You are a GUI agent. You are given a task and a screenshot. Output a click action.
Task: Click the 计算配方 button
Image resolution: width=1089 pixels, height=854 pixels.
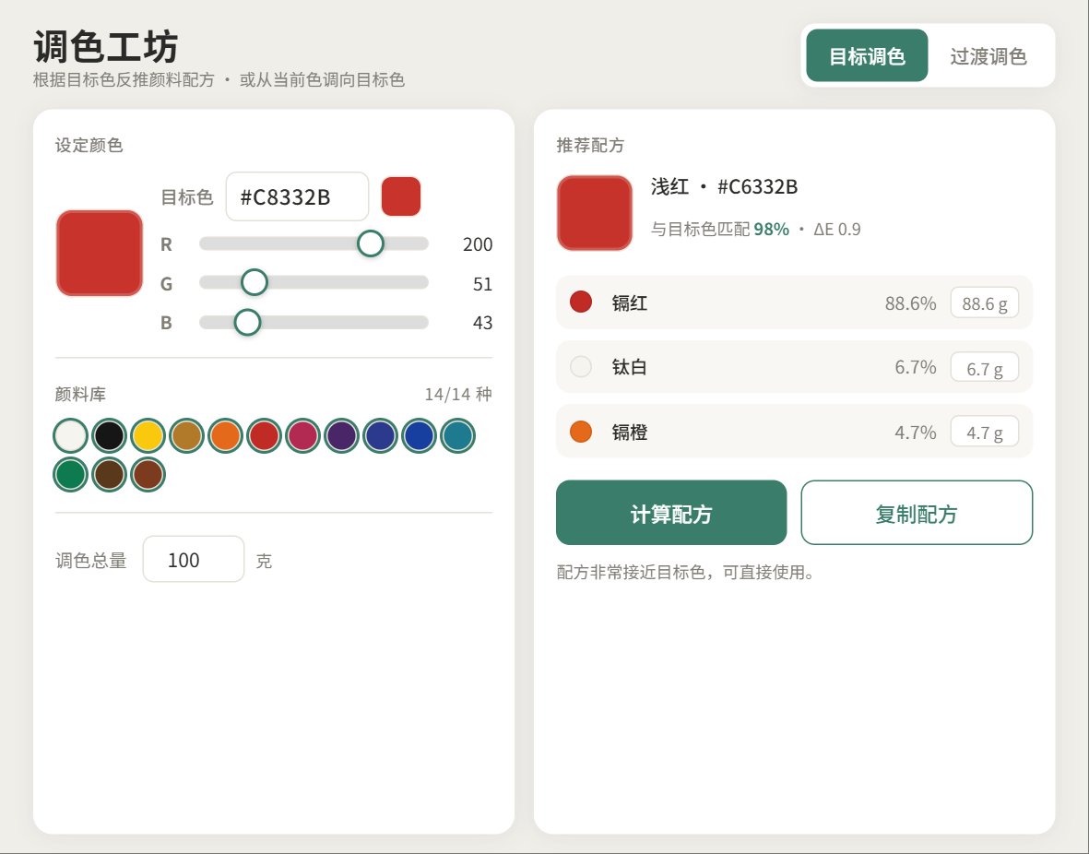(x=671, y=513)
